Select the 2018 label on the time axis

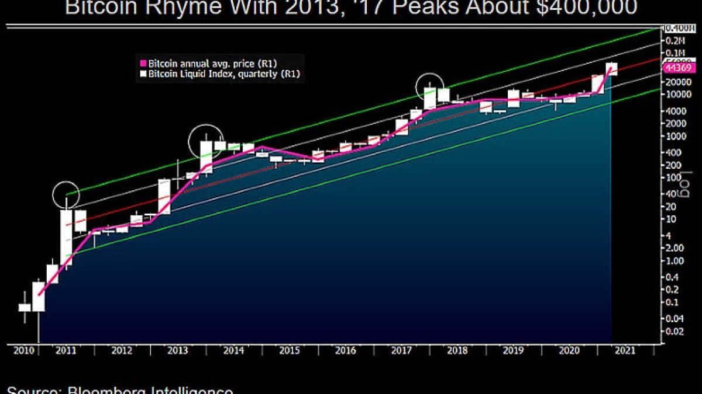(458, 351)
